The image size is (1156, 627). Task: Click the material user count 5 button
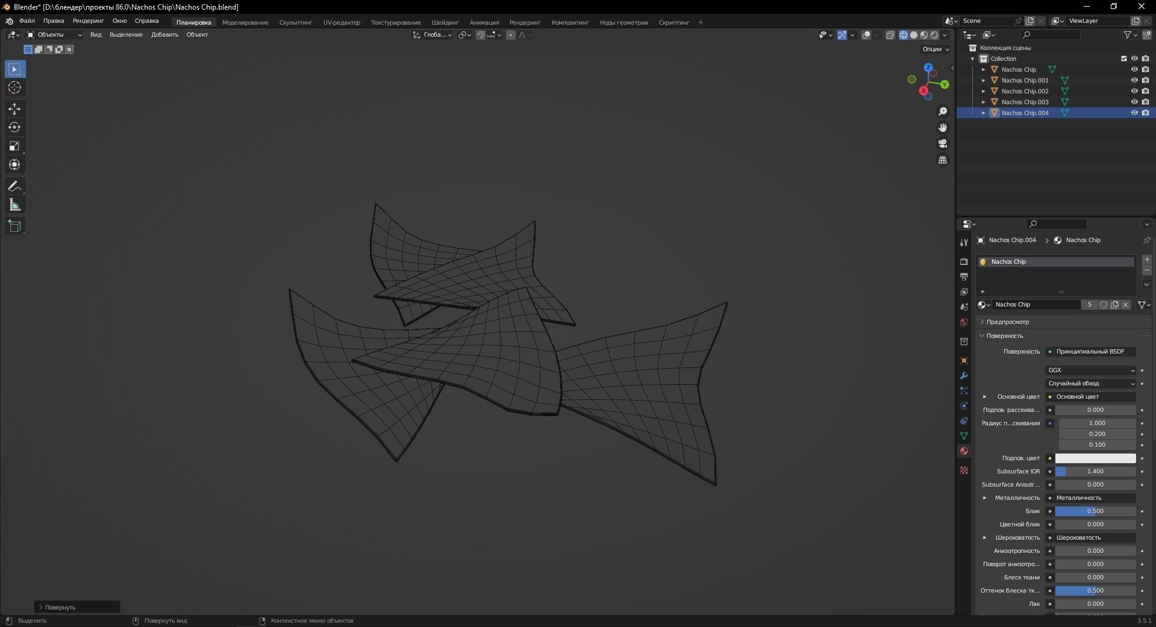1089,305
